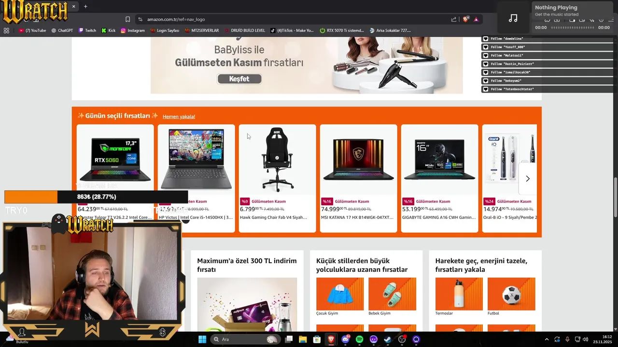Open the Kick bookmark
The image size is (618, 347).
coord(108,30)
